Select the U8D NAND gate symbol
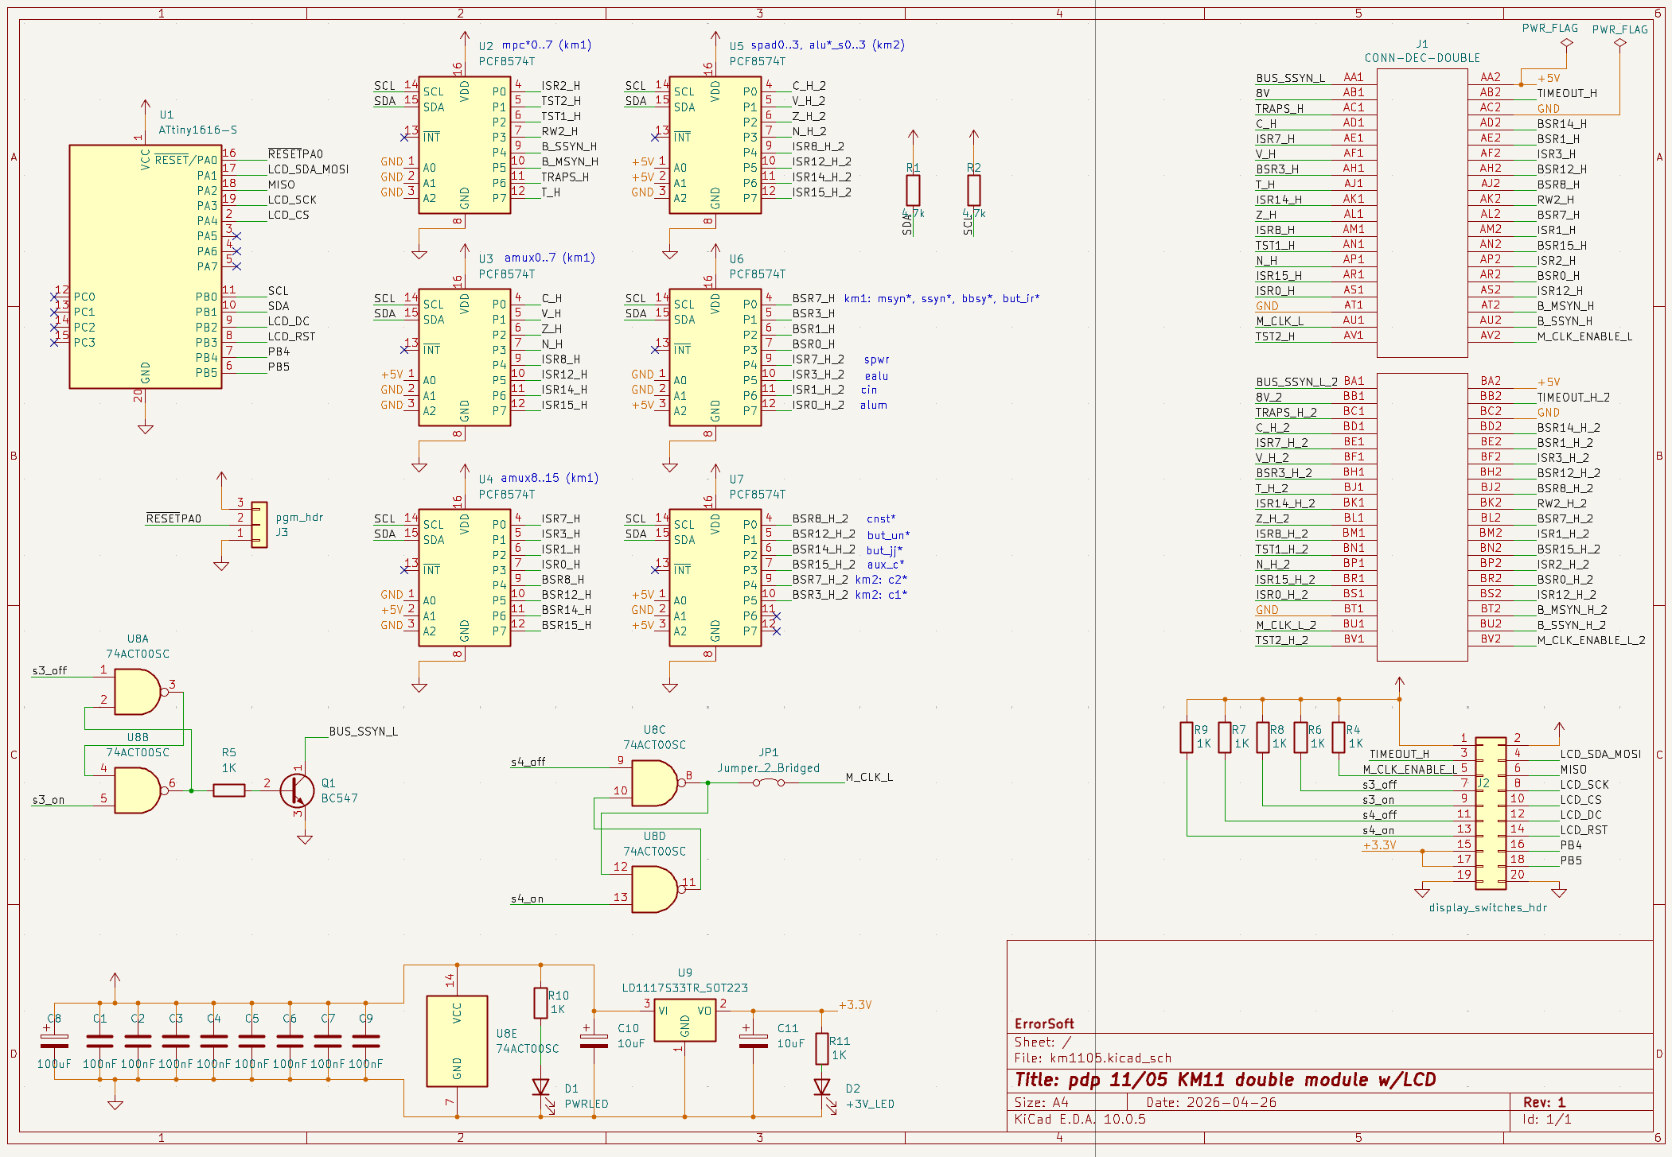This screenshot has width=1672, height=1157. (x=657, y=889)
